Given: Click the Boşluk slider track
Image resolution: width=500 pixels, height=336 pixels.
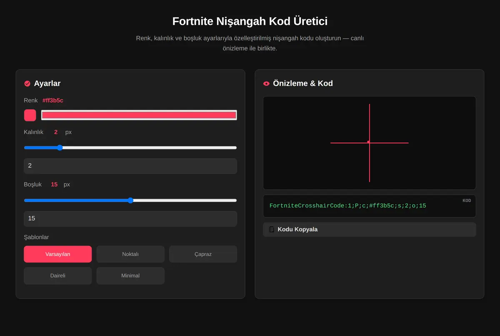Looking at the screenshot, I should [x=130, y=201].
